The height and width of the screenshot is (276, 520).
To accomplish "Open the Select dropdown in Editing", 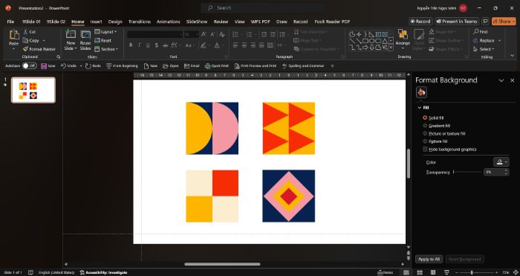I will (x=484, y=49).
